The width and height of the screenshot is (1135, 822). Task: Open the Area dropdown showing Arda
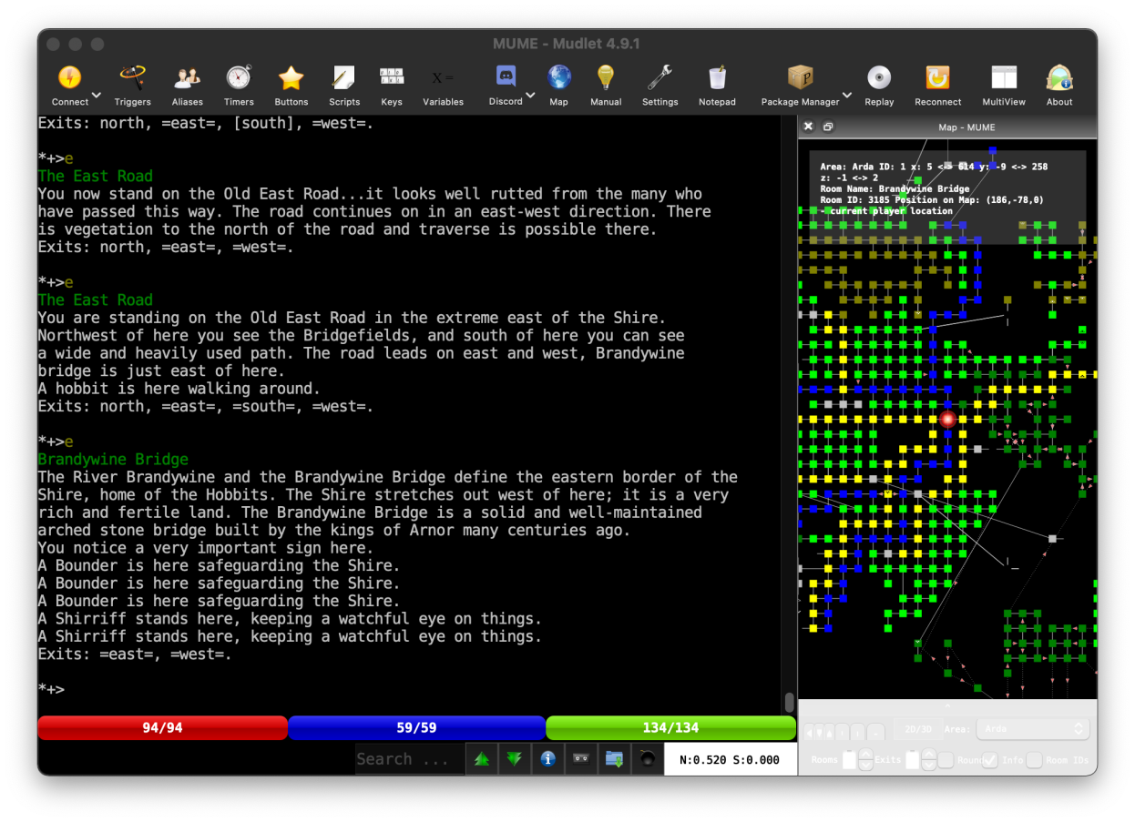tap(1033, 729)
